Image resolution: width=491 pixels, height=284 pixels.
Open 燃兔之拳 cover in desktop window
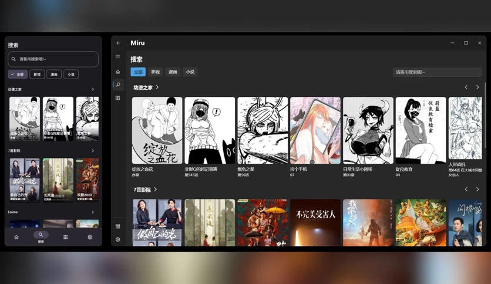pos(263,130)
